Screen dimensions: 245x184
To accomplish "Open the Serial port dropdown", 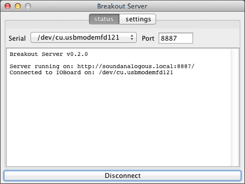I will point(83,38).
